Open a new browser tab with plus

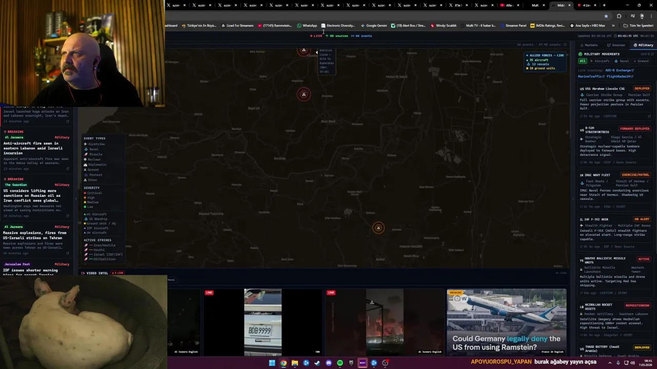click(604, 5)
